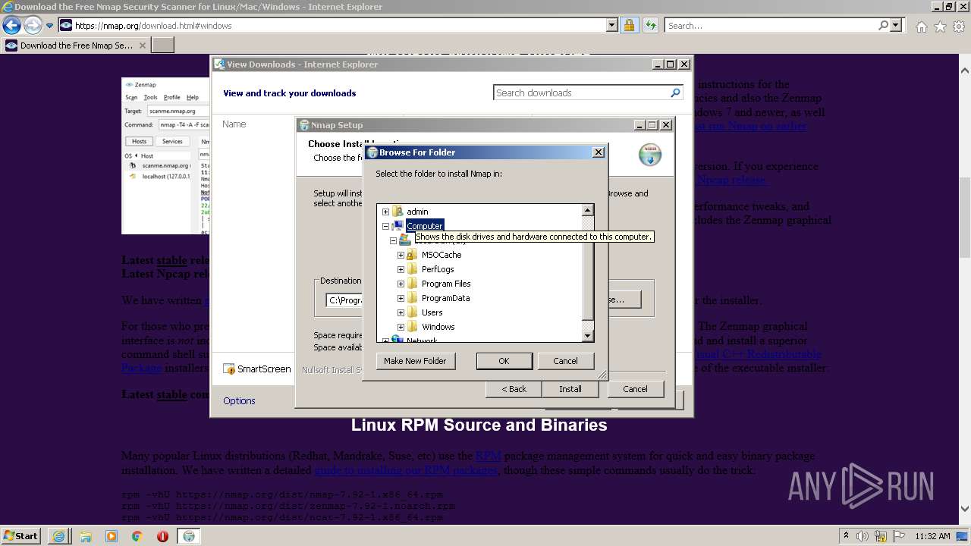The image size is (971, 546).
Task: Open Internet Explorer from the taskbar
Action: [58, 536]
